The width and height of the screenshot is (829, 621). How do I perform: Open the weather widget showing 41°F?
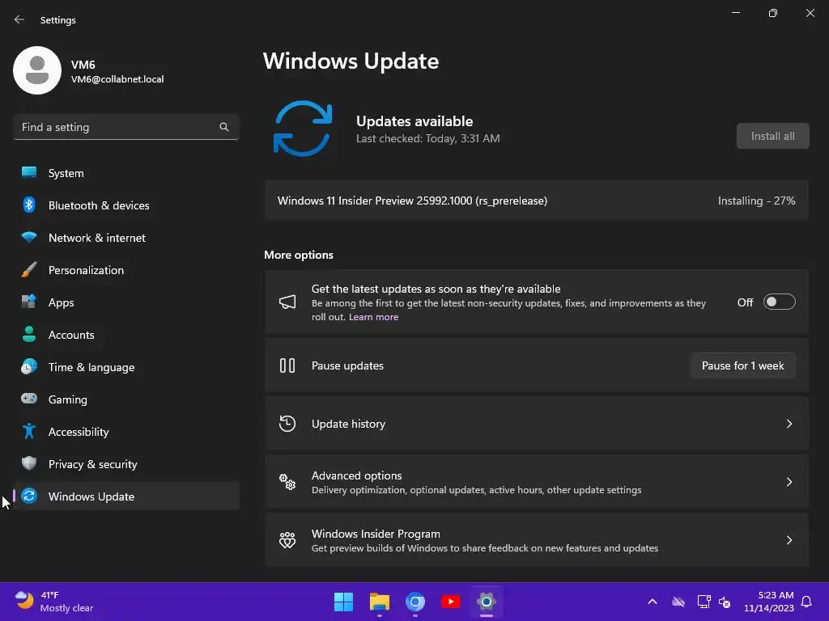point(54,602)
